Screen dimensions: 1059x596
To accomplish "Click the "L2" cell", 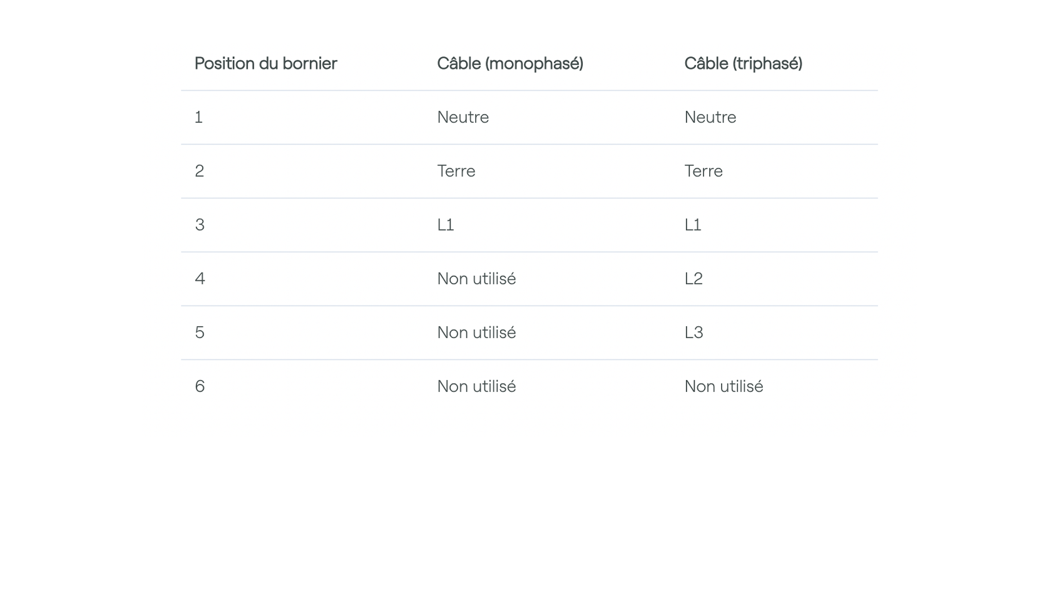I will (693, 279).
